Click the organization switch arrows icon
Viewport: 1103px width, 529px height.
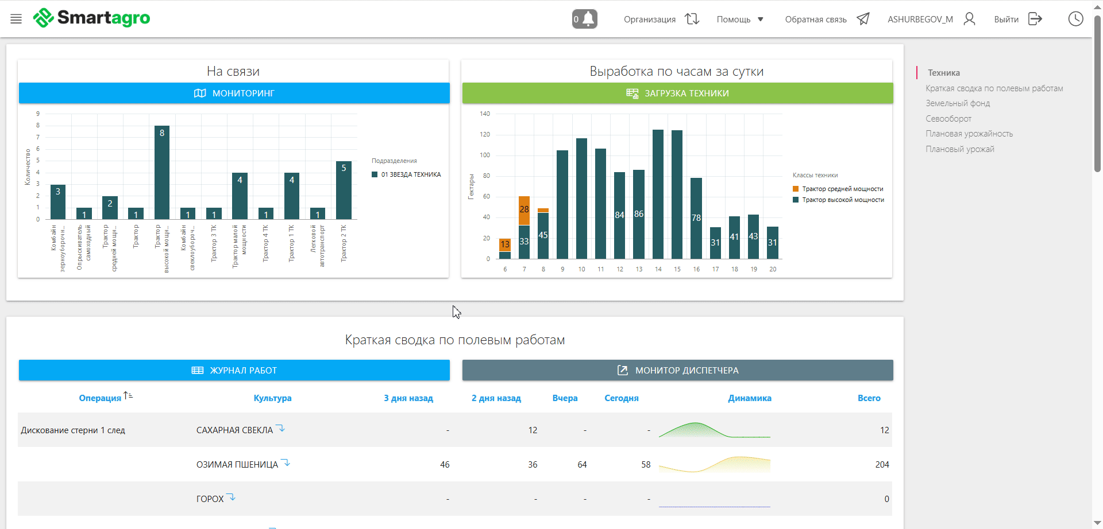[692, 19]
